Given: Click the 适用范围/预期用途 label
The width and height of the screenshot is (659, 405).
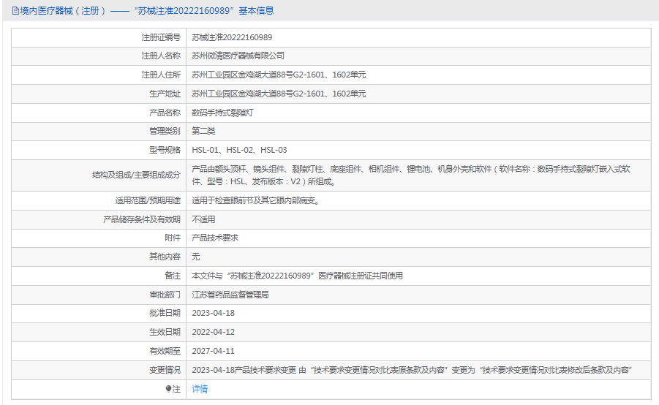Looking at the screenshot, I should tap(148, 201).
